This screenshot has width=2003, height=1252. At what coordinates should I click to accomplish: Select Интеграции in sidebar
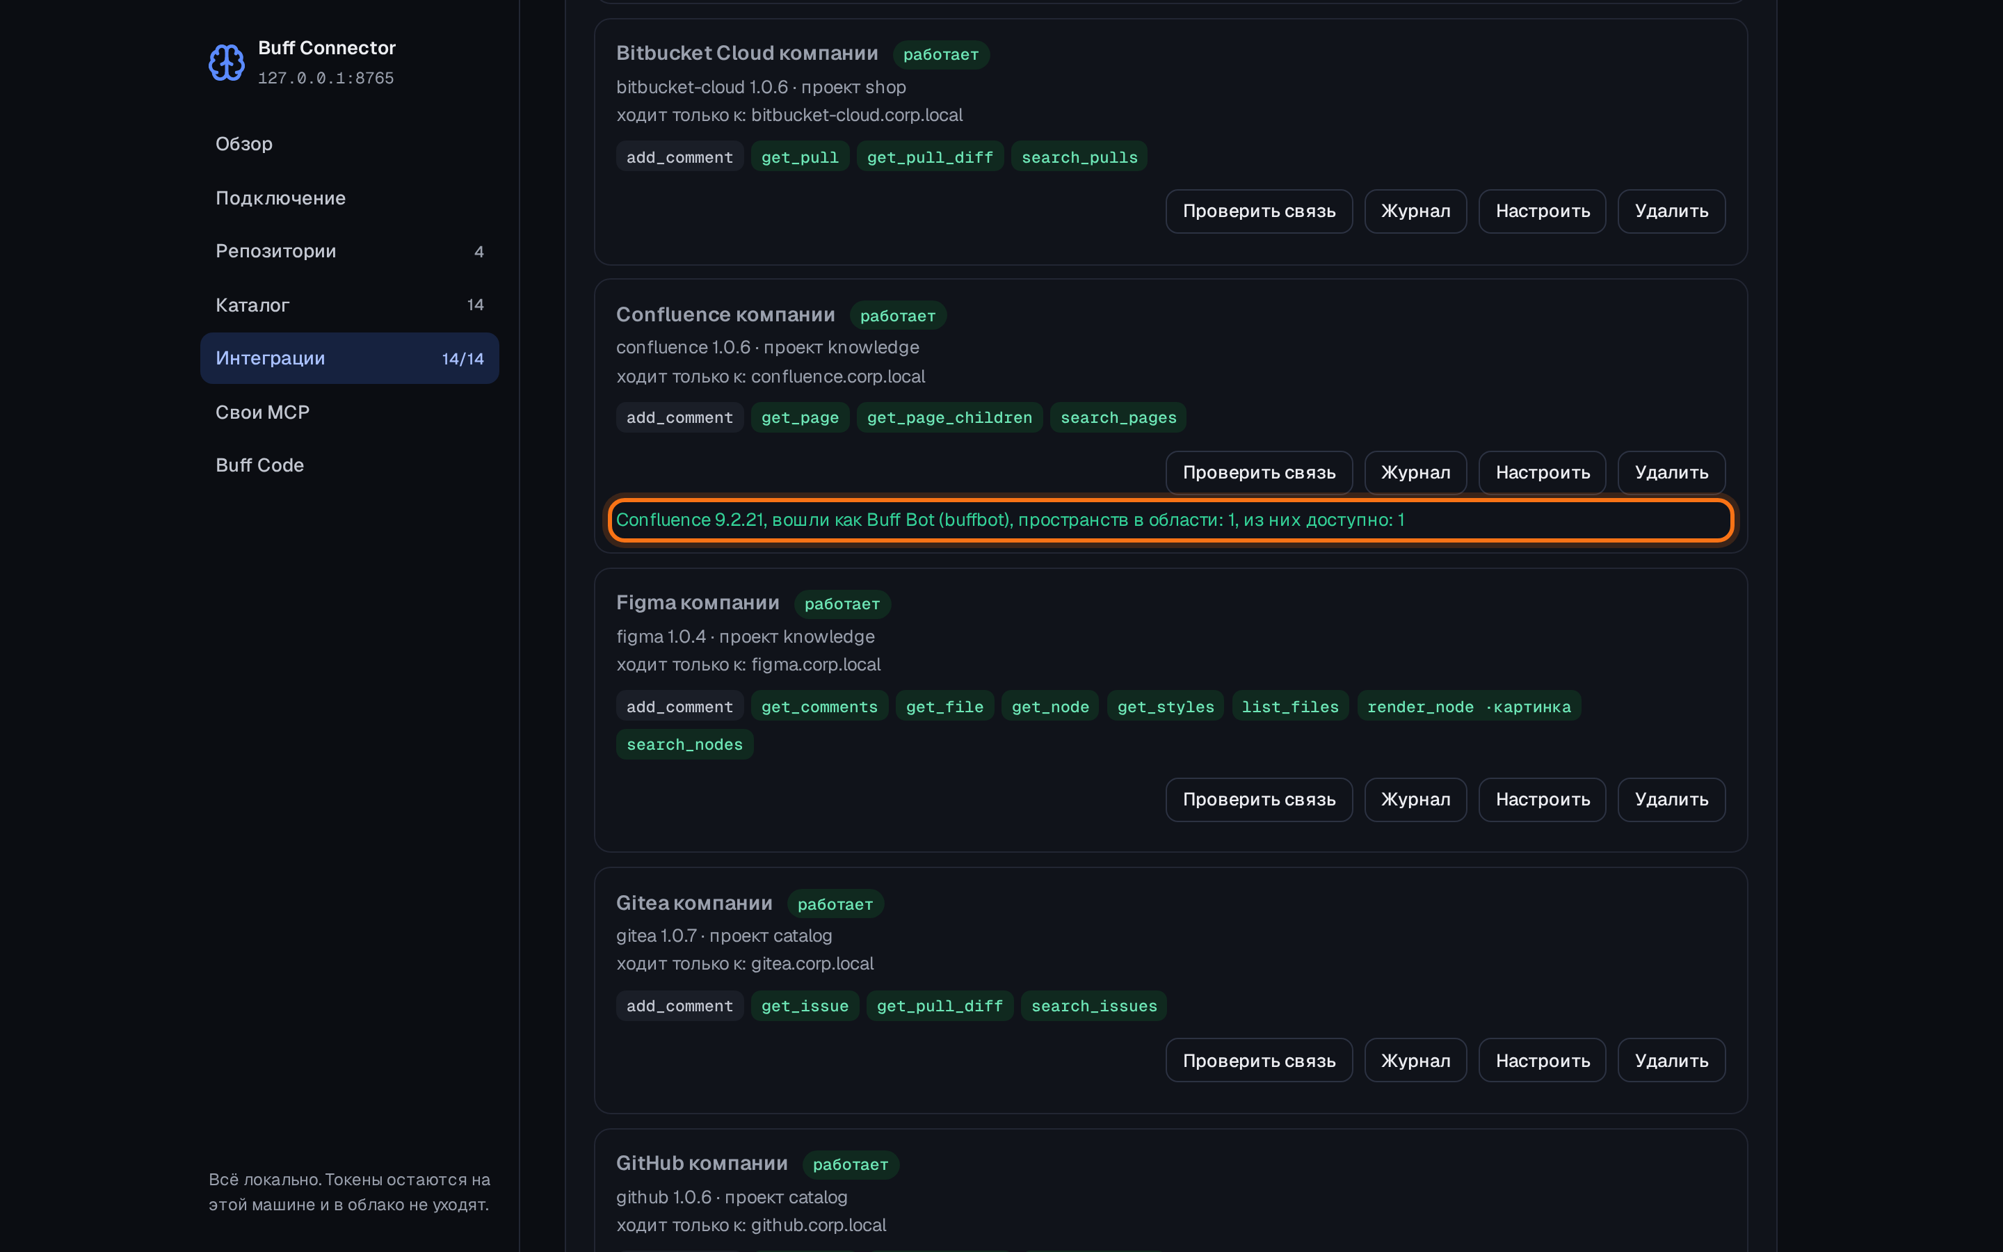tap(349, 358)
